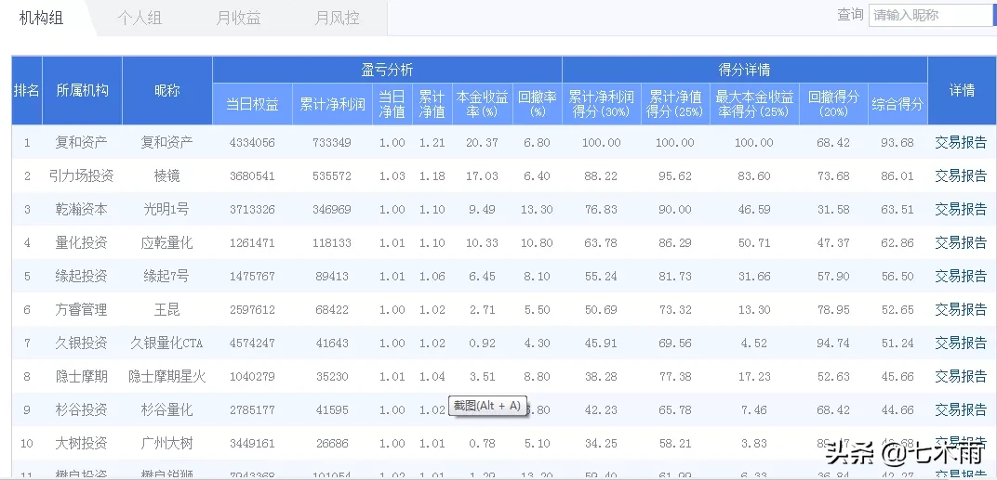Open 交易报告 for 光明1号

(x=961, y=209)
